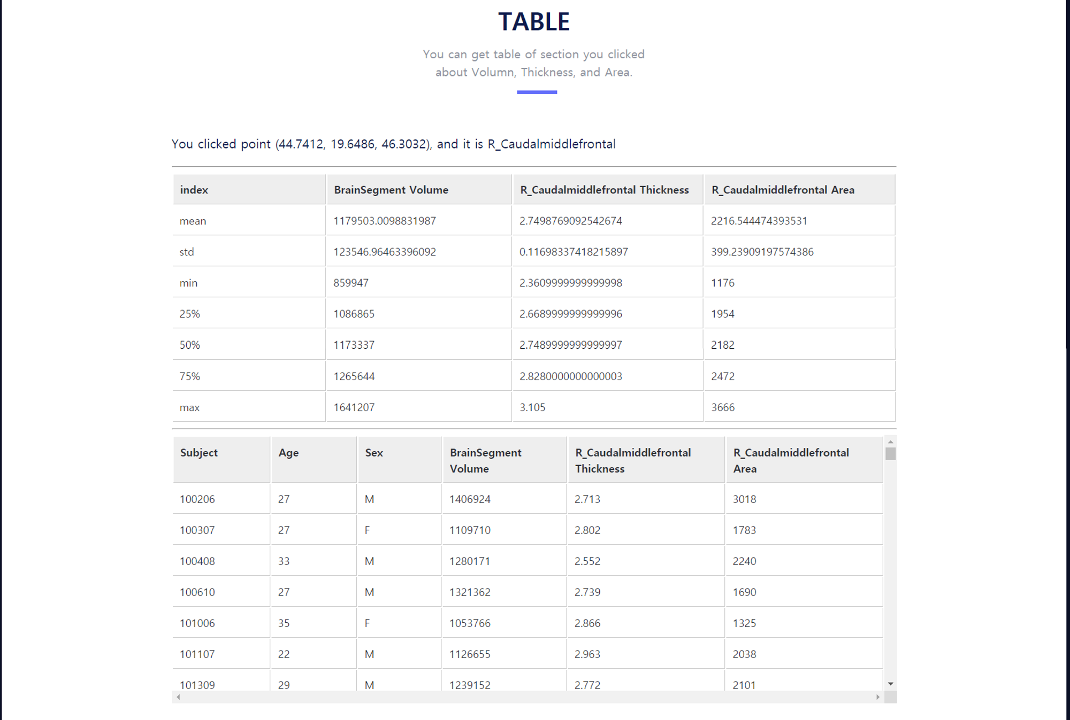The image size is (1070, 720).
Task: Select the BrainSegment Volume header in the subject table
Action: pyautogui.click(x=485, y=460)
